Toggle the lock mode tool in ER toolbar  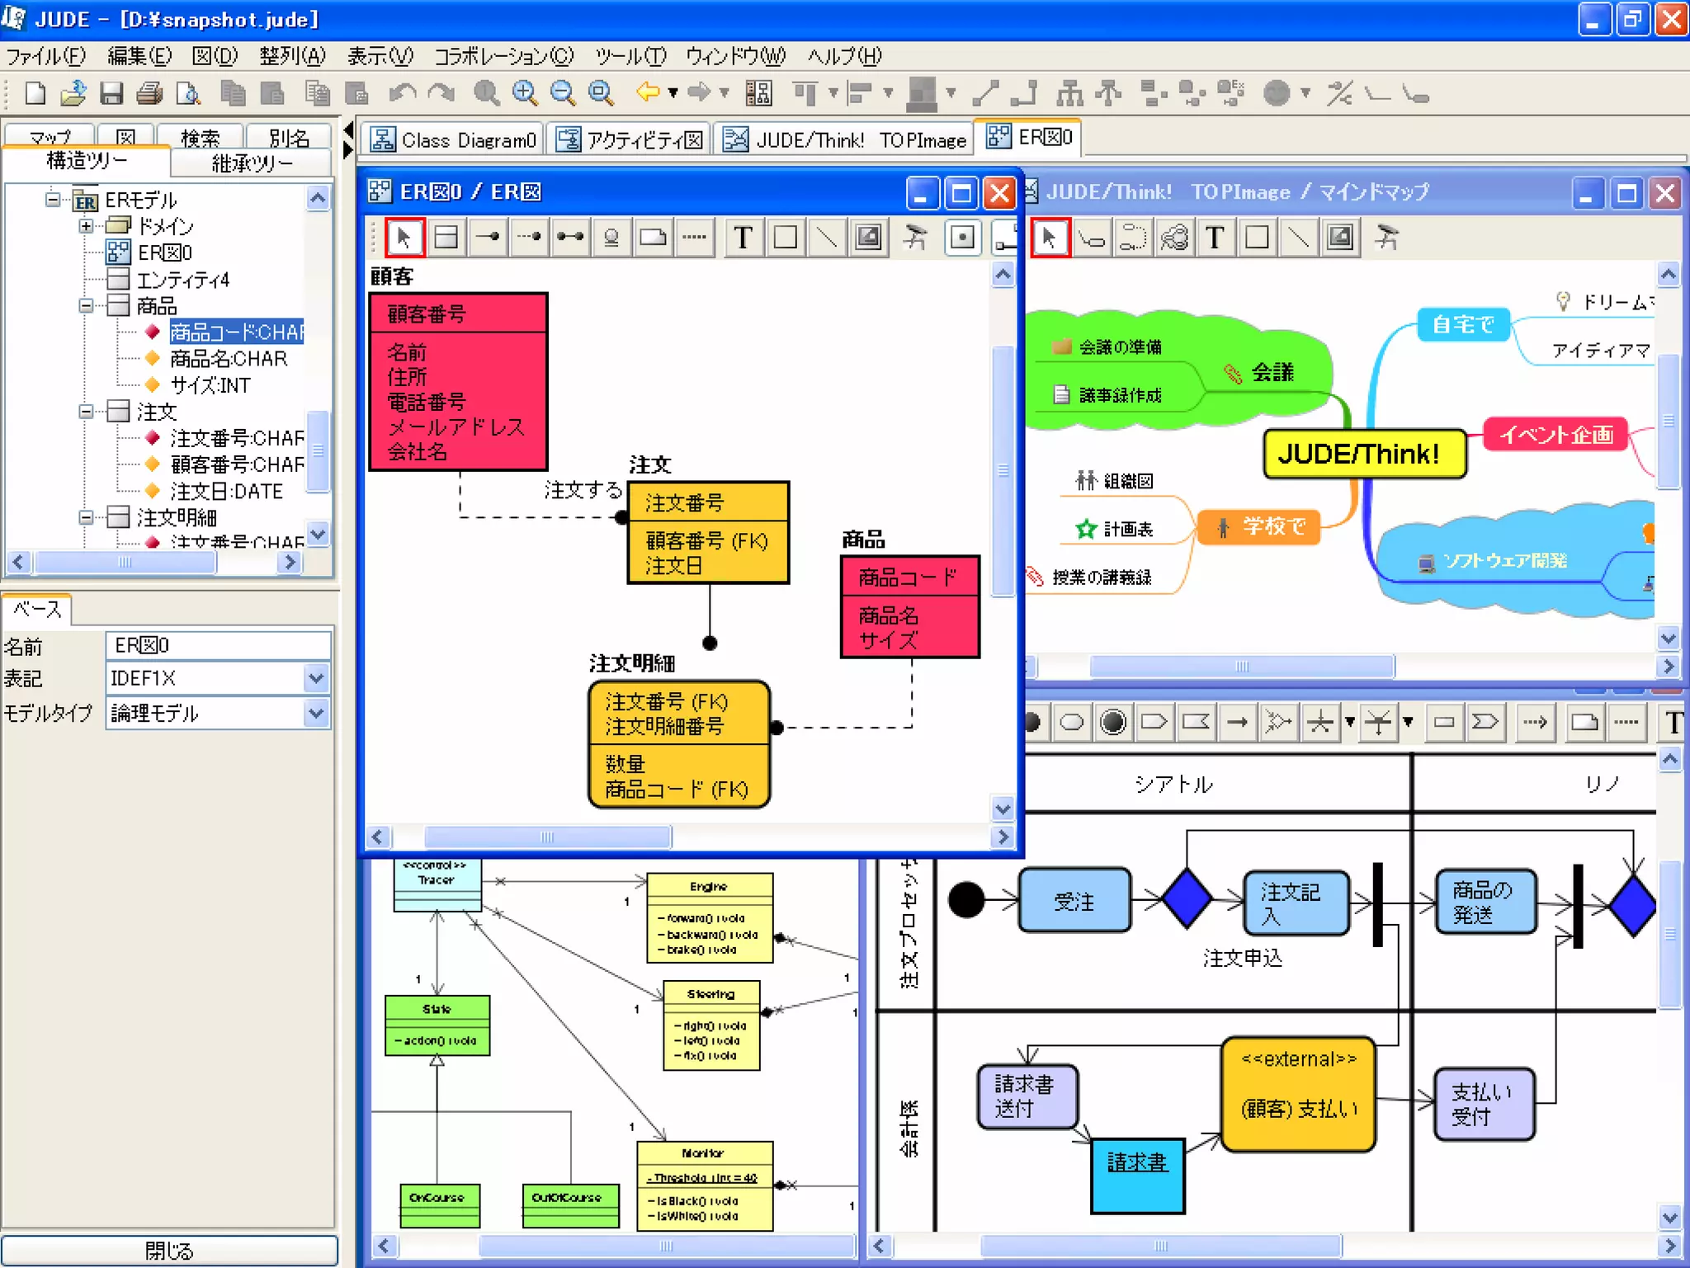[914, 238]
